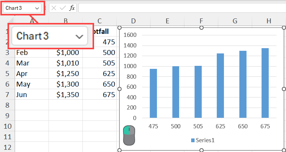286x152 pixels.
Task: Click the Select All corner triangle
Action: click(x=11, y=21)
